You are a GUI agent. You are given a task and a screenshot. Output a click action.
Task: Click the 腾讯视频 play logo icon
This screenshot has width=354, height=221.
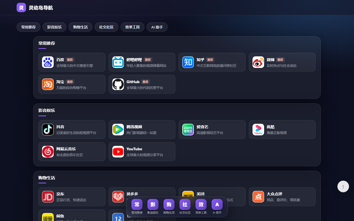tap(118, 130)
